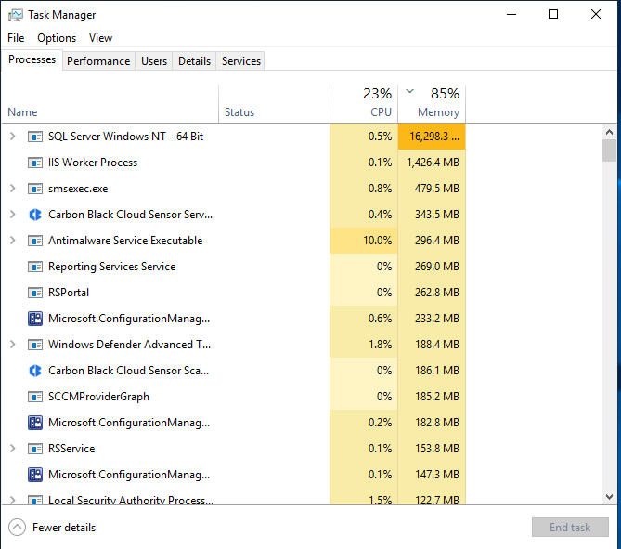Select the RSPortal process name
The width and height of the screenshot is (621, 549).
69,293
